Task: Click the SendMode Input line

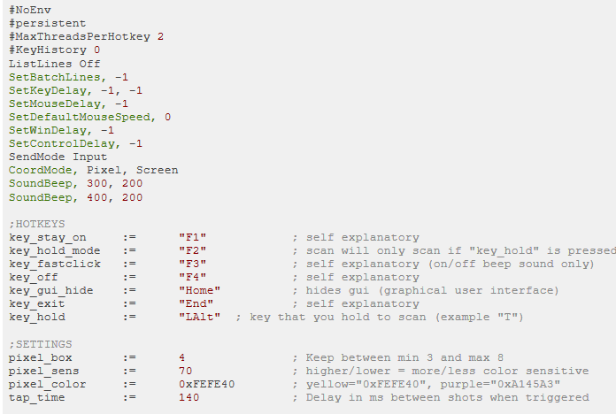Action: click(58, 157)
